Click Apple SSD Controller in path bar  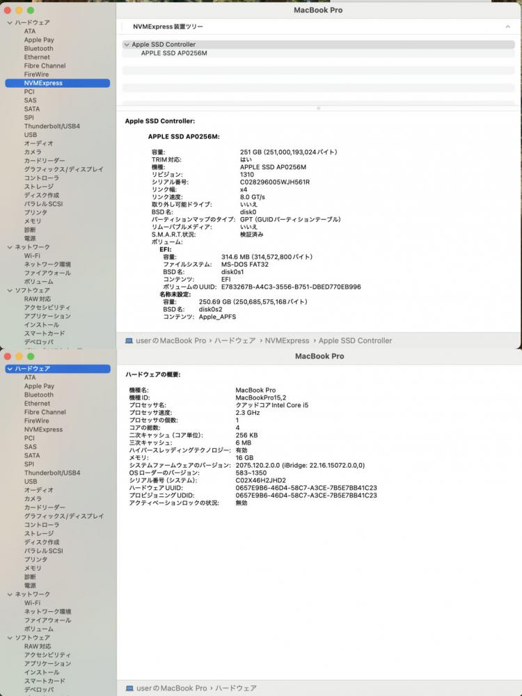tap(355, 341)
